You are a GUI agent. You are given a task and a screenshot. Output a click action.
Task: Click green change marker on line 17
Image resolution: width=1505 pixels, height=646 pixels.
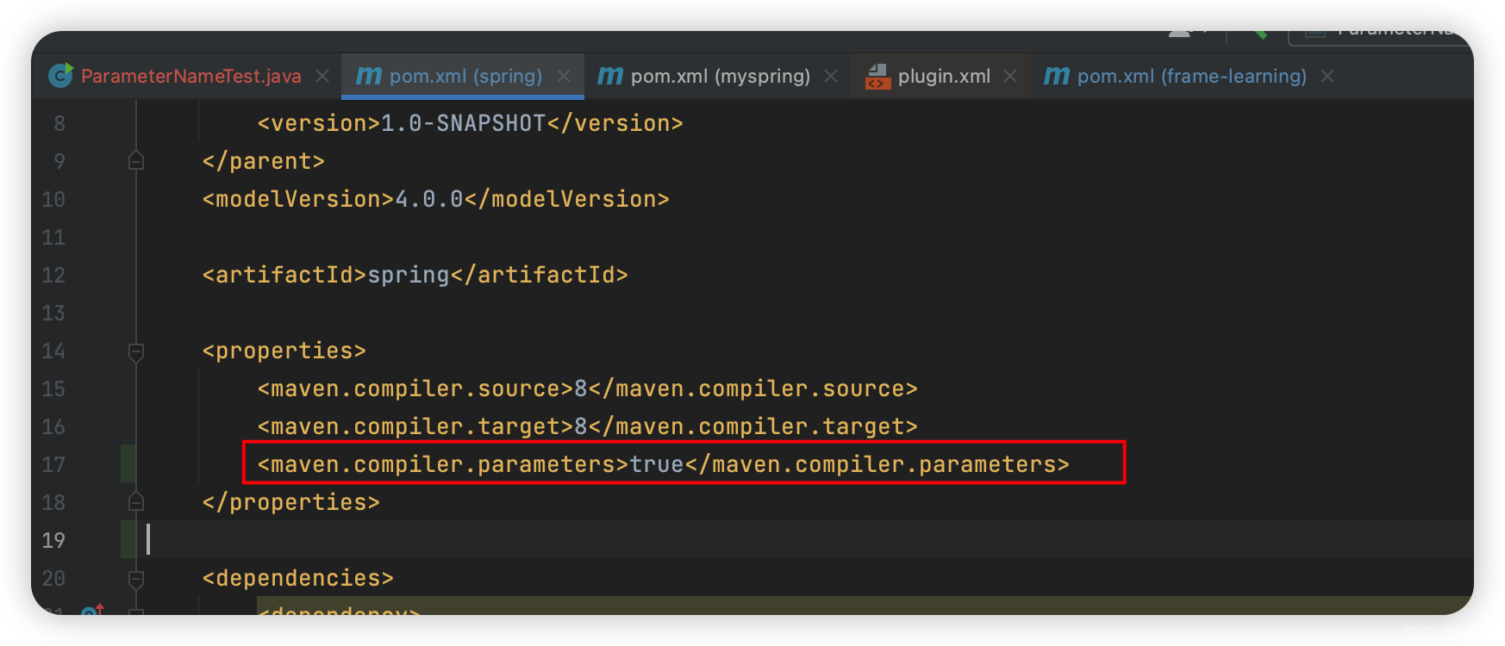point(128,464)
